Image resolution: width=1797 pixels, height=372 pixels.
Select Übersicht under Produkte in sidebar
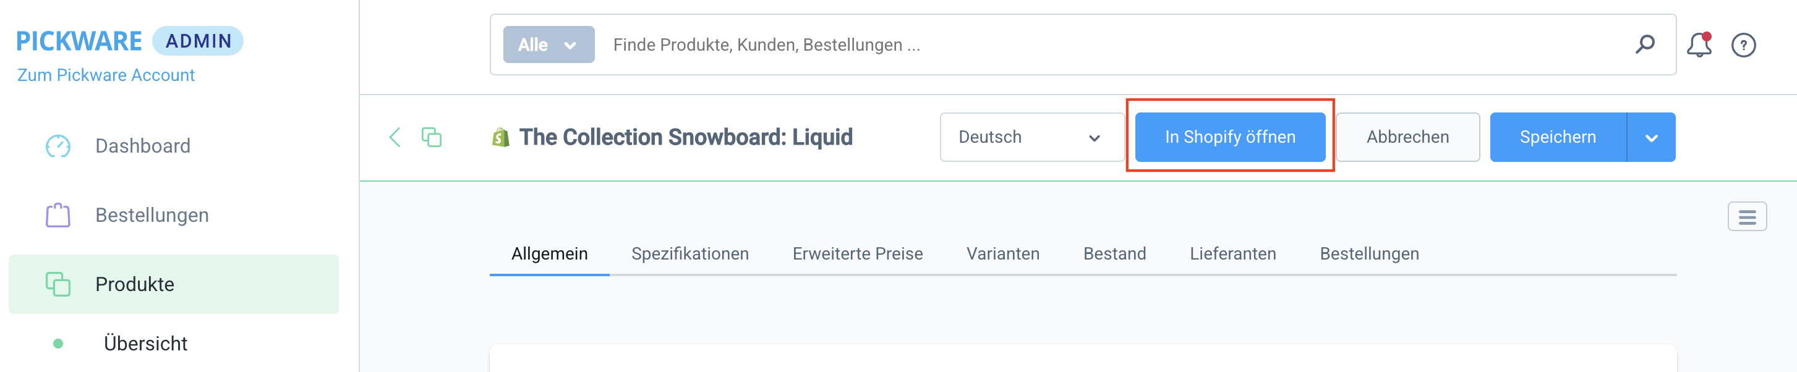pyautogui.click(x=145, y=344)
